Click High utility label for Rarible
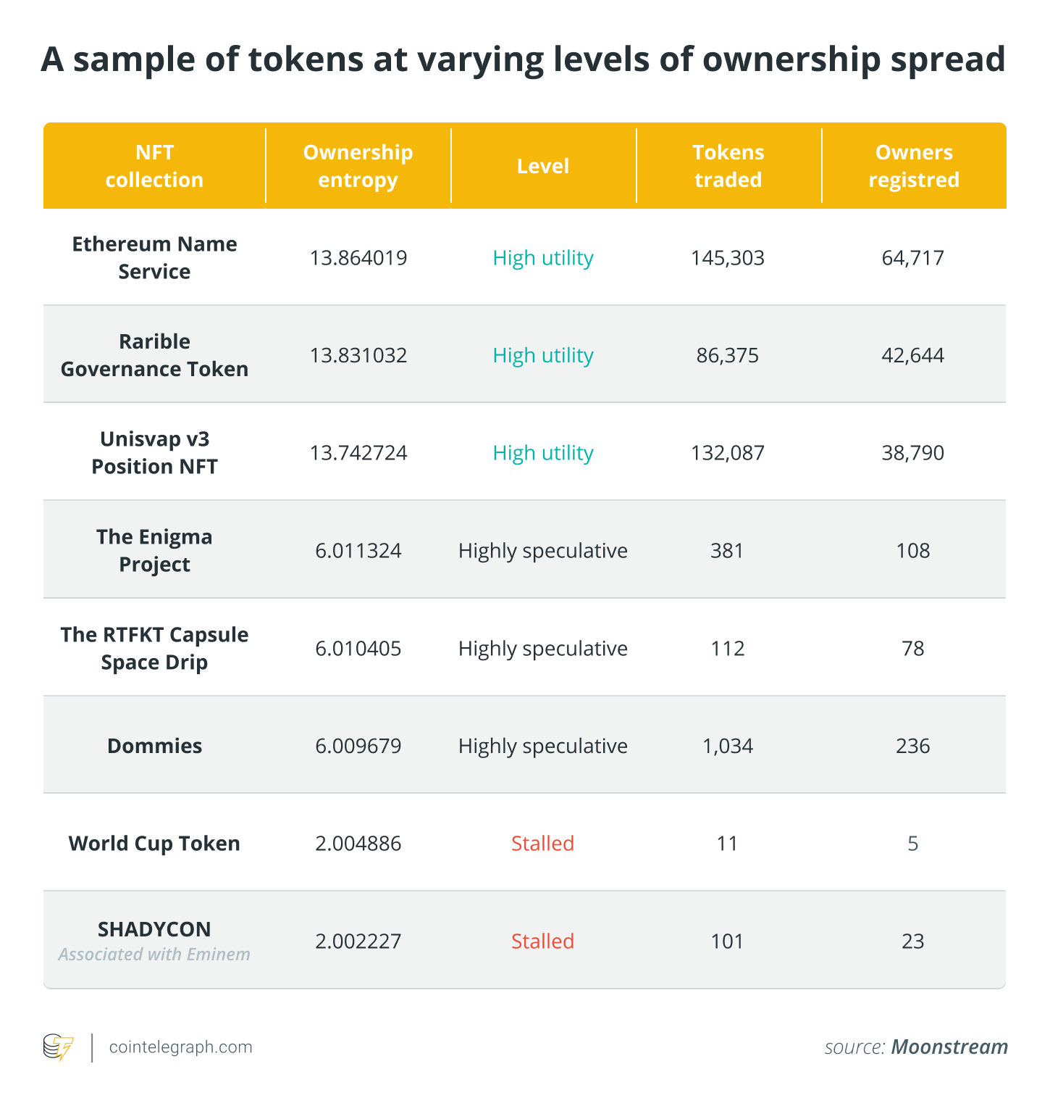Viewport: 1050px width, 1106px height. click(542, 355)
